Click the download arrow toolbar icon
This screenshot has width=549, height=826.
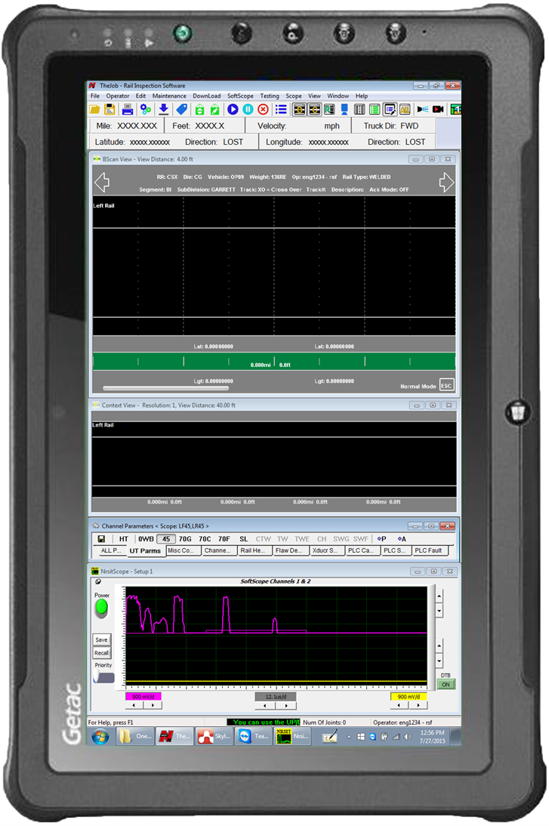[x=164, y=109]
